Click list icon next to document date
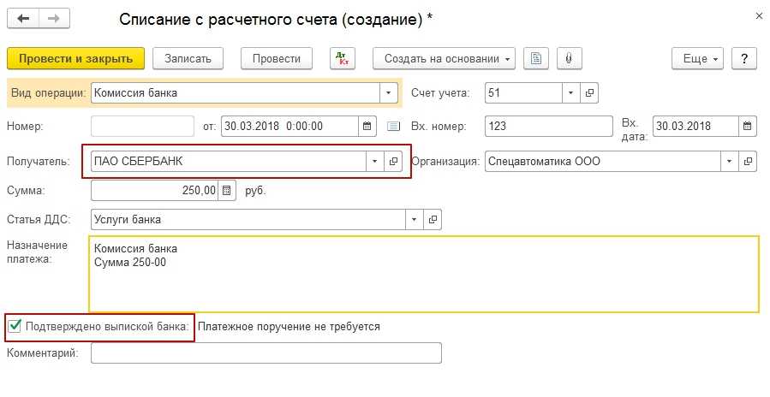Viewport: 770px width, 397px height. [393, 127]
